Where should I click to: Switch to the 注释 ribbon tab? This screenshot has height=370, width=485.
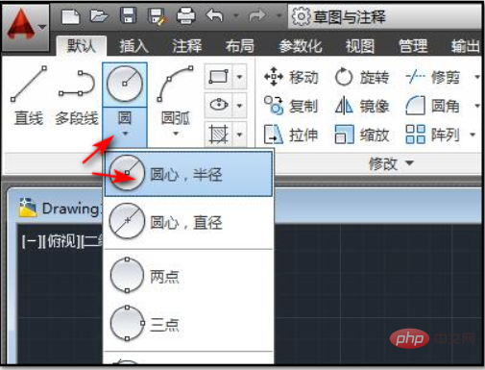pyautogui.click(x=187, y=46)
